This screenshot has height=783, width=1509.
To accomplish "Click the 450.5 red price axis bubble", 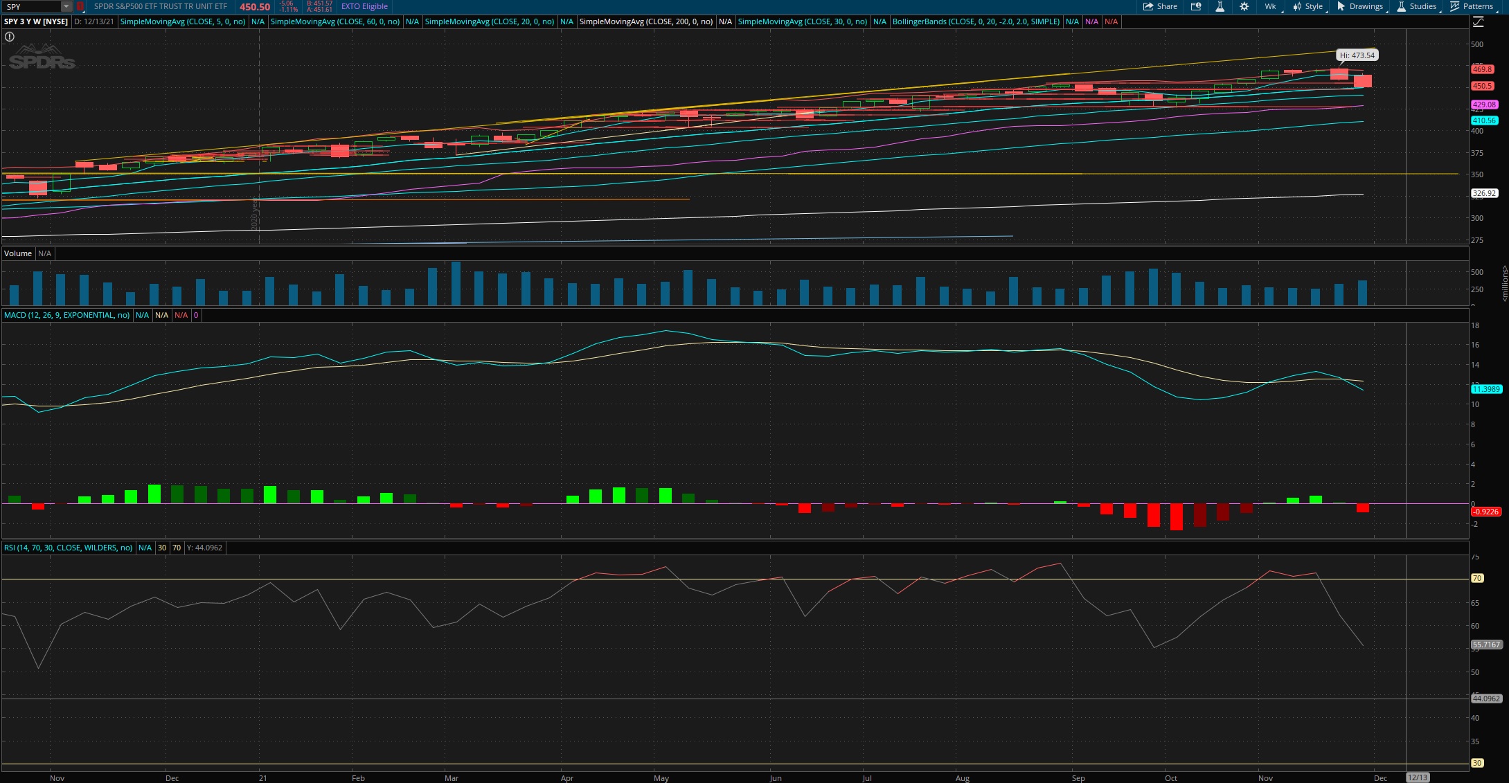I will (1483, 86).
